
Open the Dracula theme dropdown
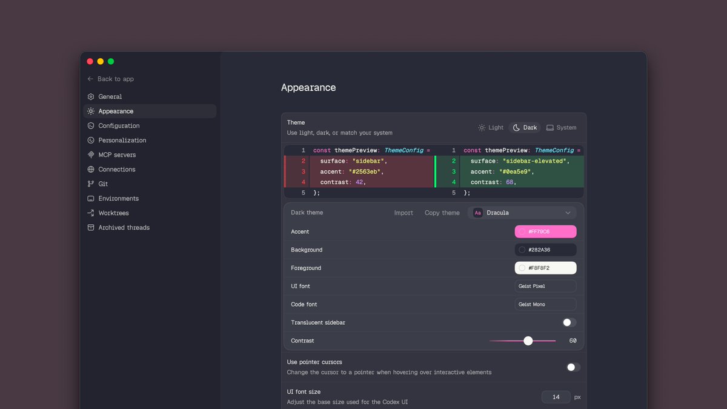(522, 213)
